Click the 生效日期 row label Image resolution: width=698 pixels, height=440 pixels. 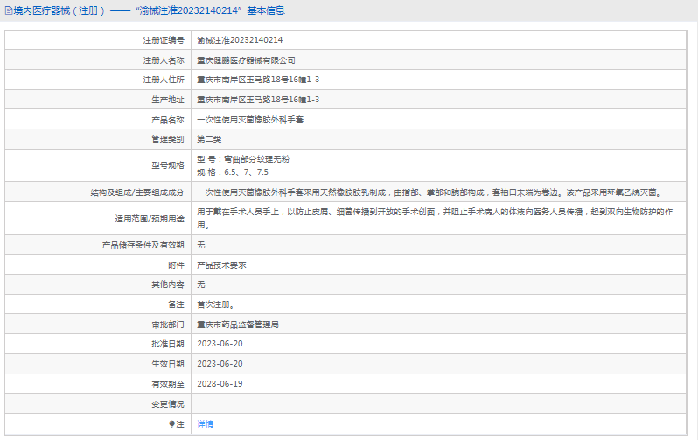coord(167,364)
